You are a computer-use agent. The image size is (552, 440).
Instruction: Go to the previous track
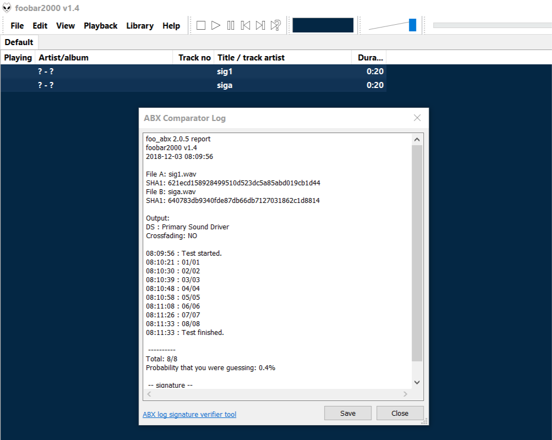(x=245, y=25)
